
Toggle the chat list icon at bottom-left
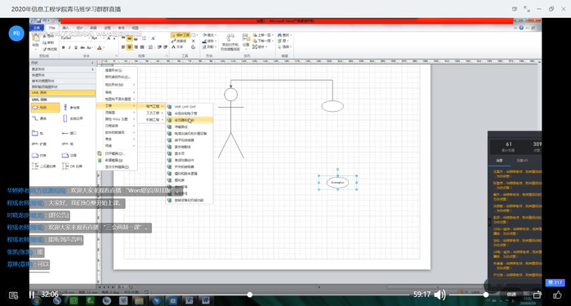pos(13,295)
